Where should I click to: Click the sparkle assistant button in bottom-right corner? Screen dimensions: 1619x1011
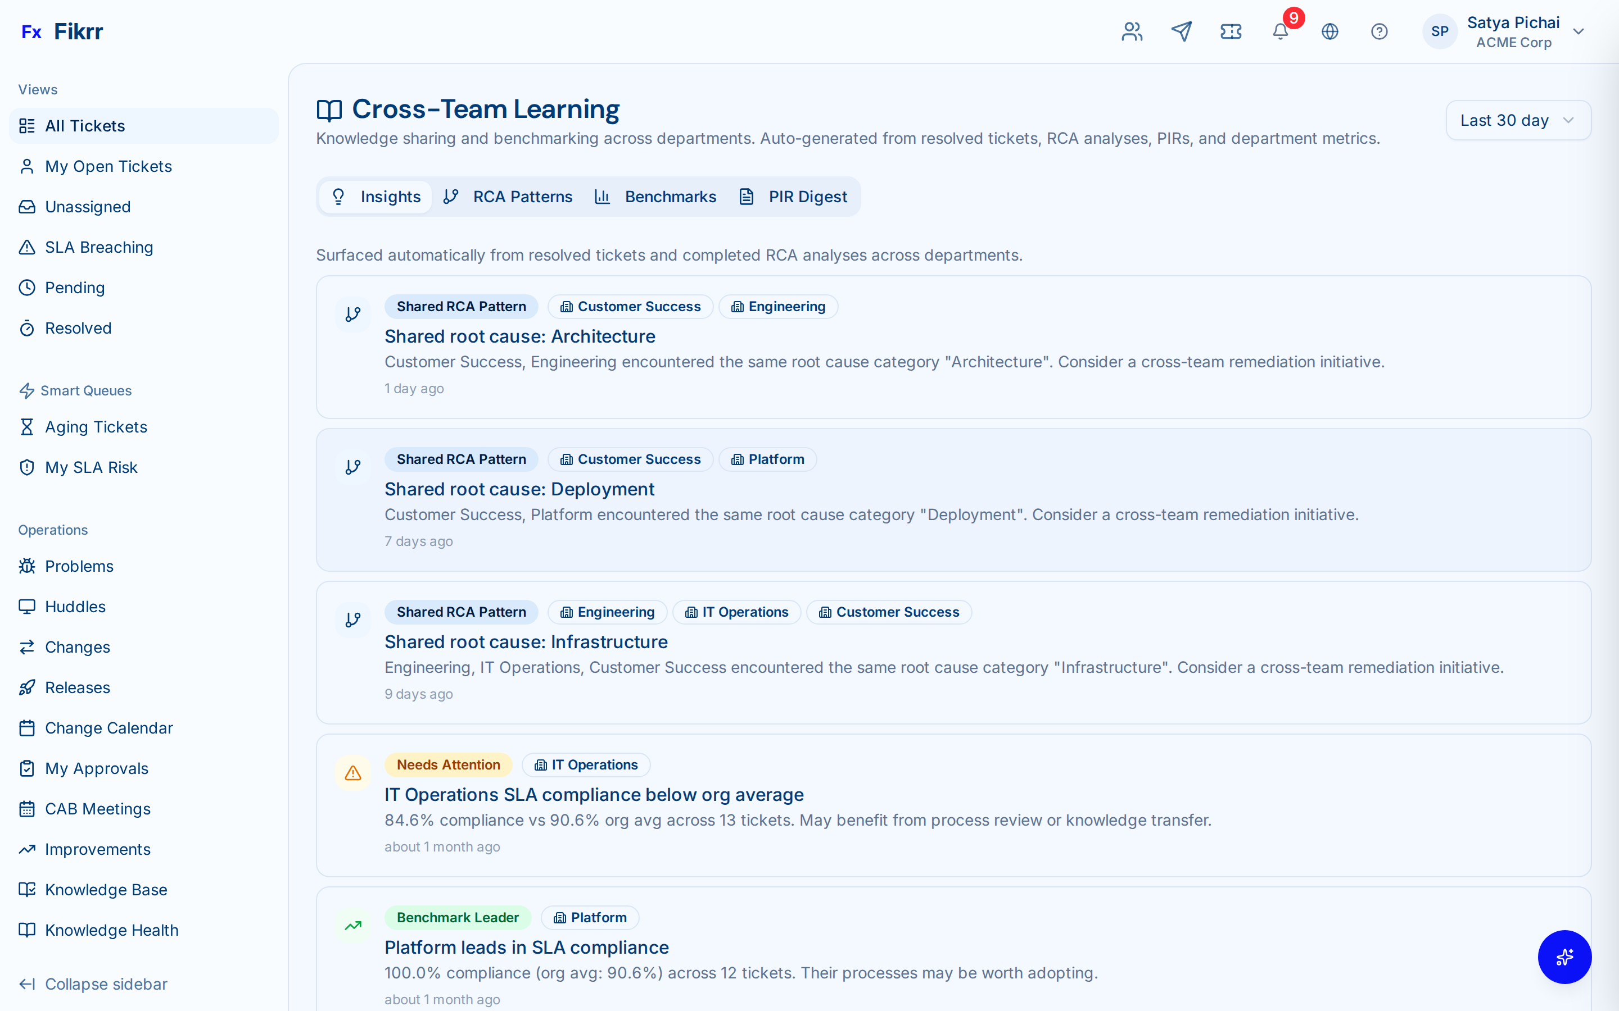pyautogui.click(x=1565, y=957)
